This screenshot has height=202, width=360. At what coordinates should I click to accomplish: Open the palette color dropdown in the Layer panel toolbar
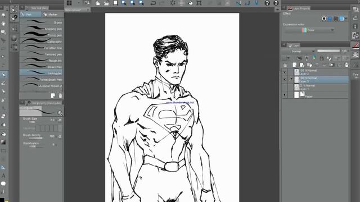[x=286, y=58]
